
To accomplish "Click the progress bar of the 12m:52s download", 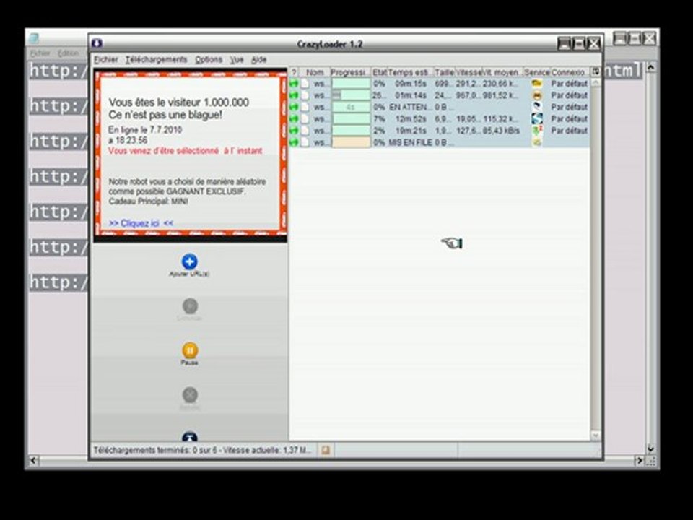I will [351, 119].
